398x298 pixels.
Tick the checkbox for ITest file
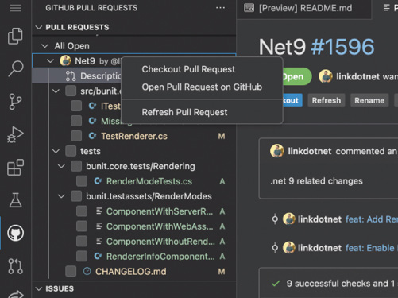pyautogui.click(x=76, y=106)
